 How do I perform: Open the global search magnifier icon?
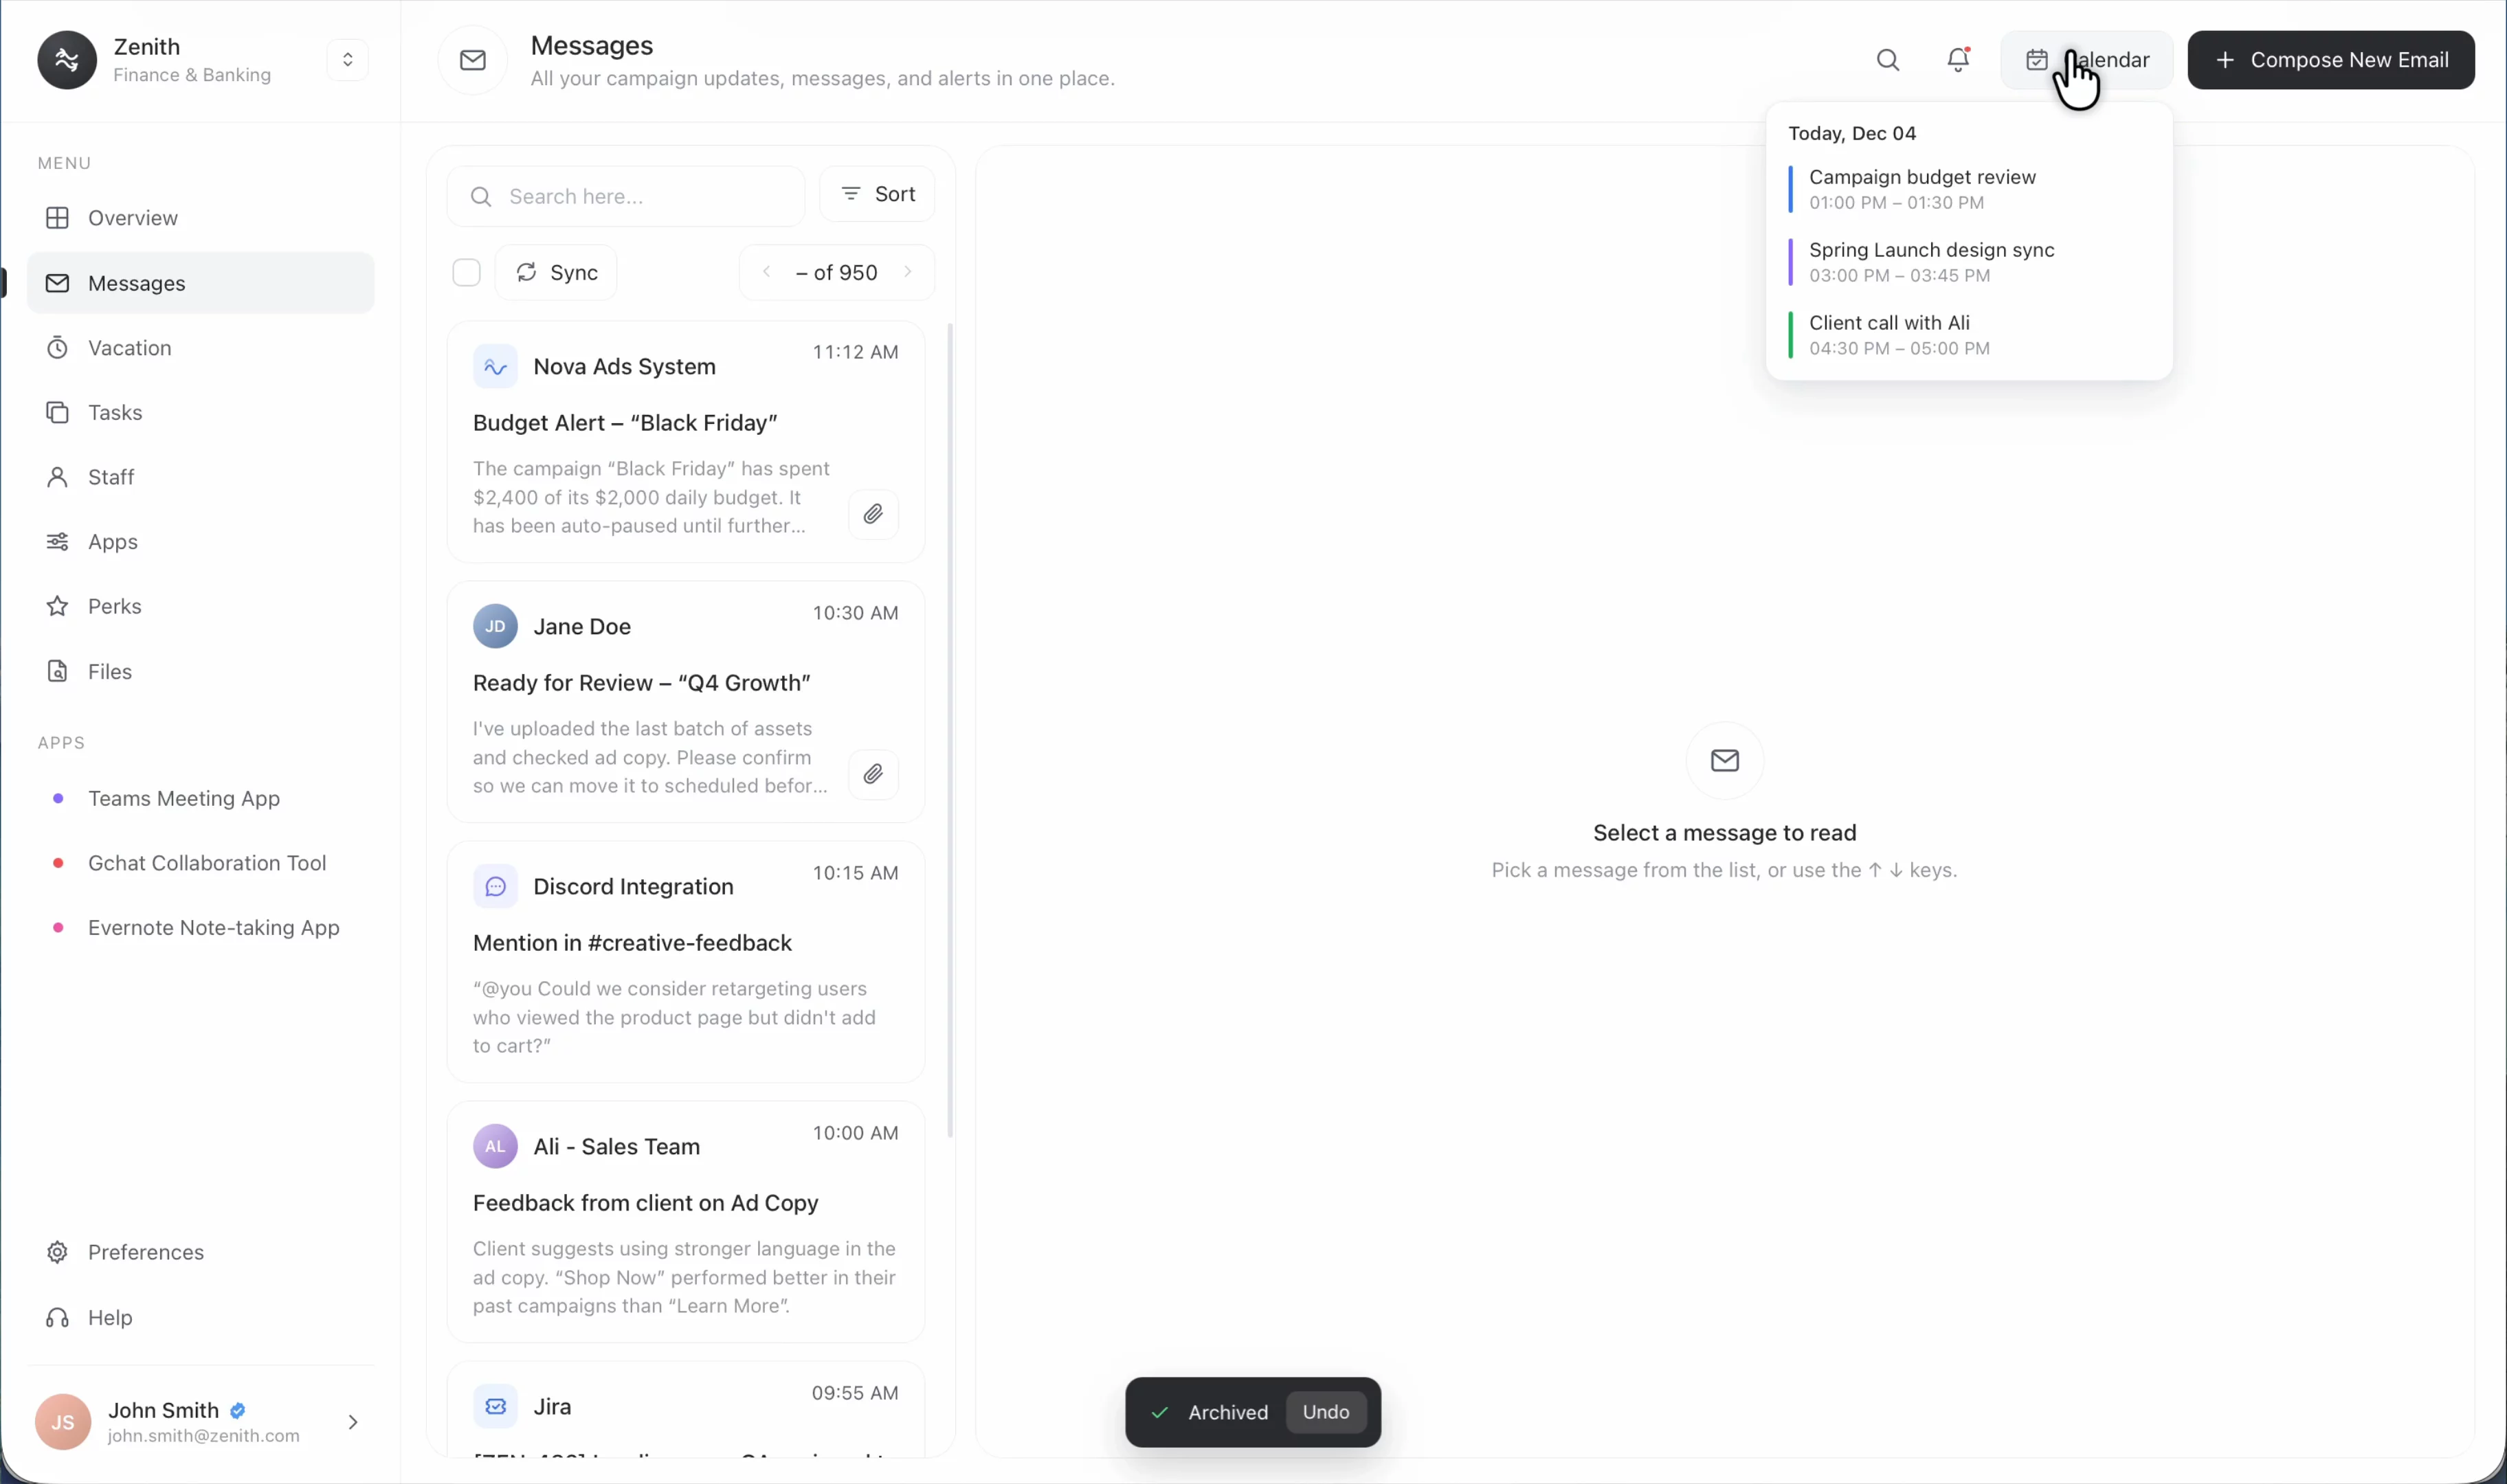pos(1887,60)
